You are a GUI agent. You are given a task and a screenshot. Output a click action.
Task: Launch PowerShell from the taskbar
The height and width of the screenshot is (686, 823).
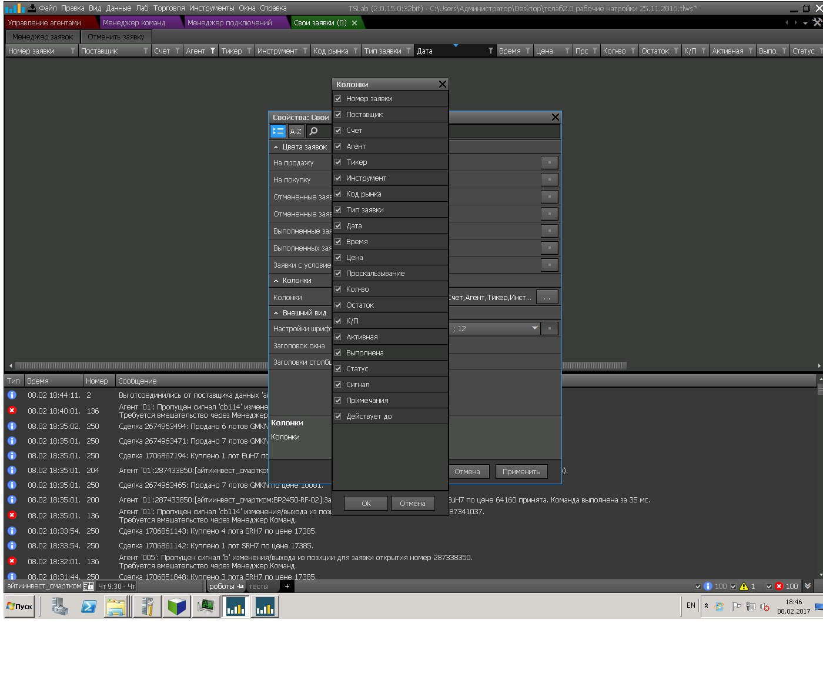(x=89, y=607)
